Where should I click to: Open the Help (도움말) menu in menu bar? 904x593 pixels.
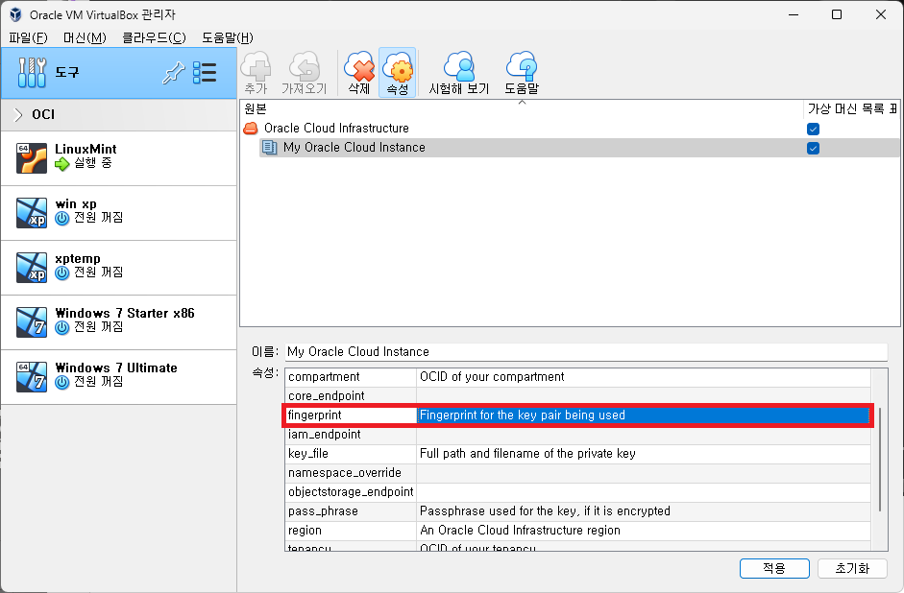coord(228,38)
